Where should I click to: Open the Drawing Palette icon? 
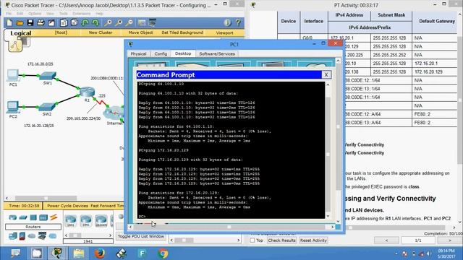click(x=142, y=22)
